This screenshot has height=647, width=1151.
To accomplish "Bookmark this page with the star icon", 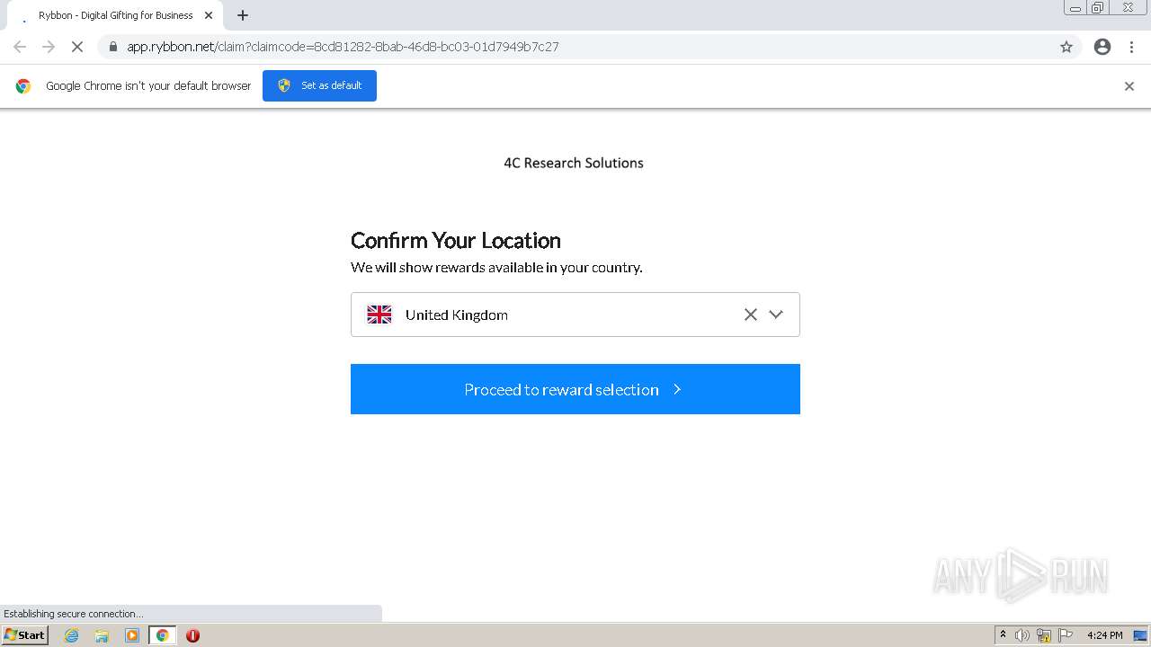I will (1066, 47).
